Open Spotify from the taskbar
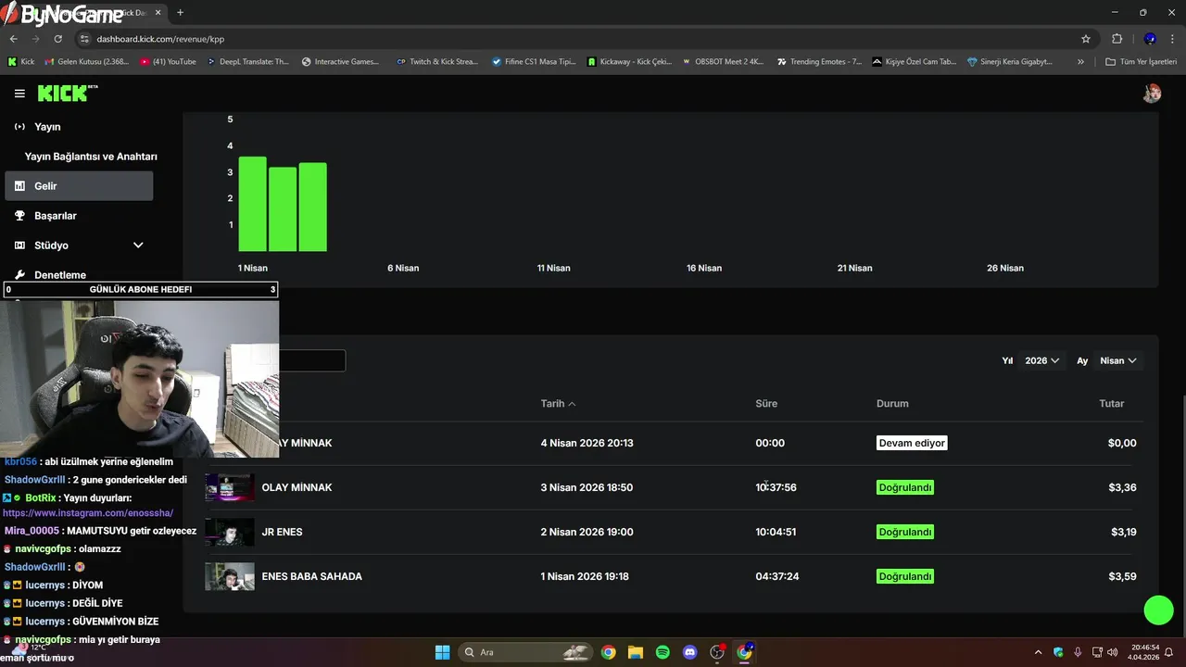Image resolution: width=1186 pixels, height=667 pixels. pos(662,652)
